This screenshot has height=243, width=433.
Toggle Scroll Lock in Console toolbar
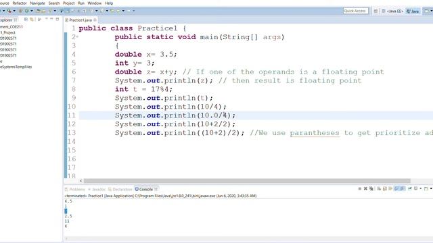tap(385, 189)
